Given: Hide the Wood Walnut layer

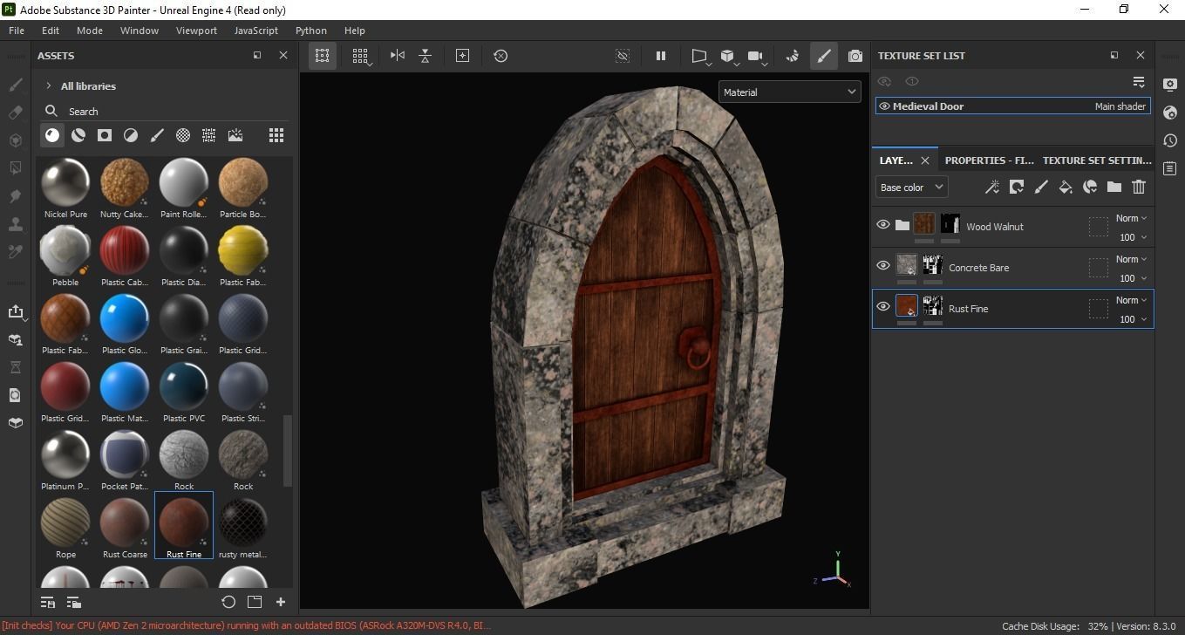Looking at the screenshot, I should point(882,225).
